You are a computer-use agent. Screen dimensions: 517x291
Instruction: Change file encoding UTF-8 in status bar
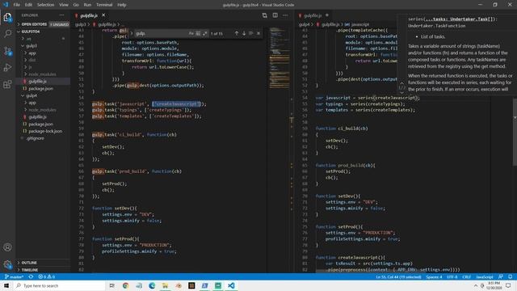pos(452,276)
